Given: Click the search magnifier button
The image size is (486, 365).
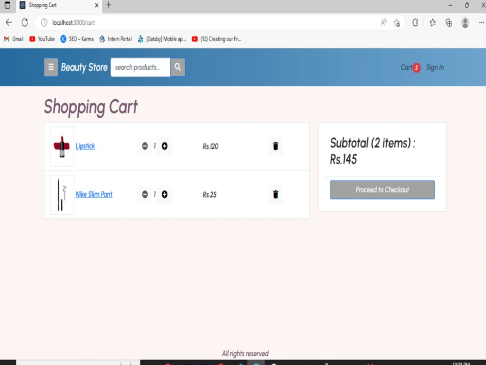Looking at the screenshot, I should 177,67.
